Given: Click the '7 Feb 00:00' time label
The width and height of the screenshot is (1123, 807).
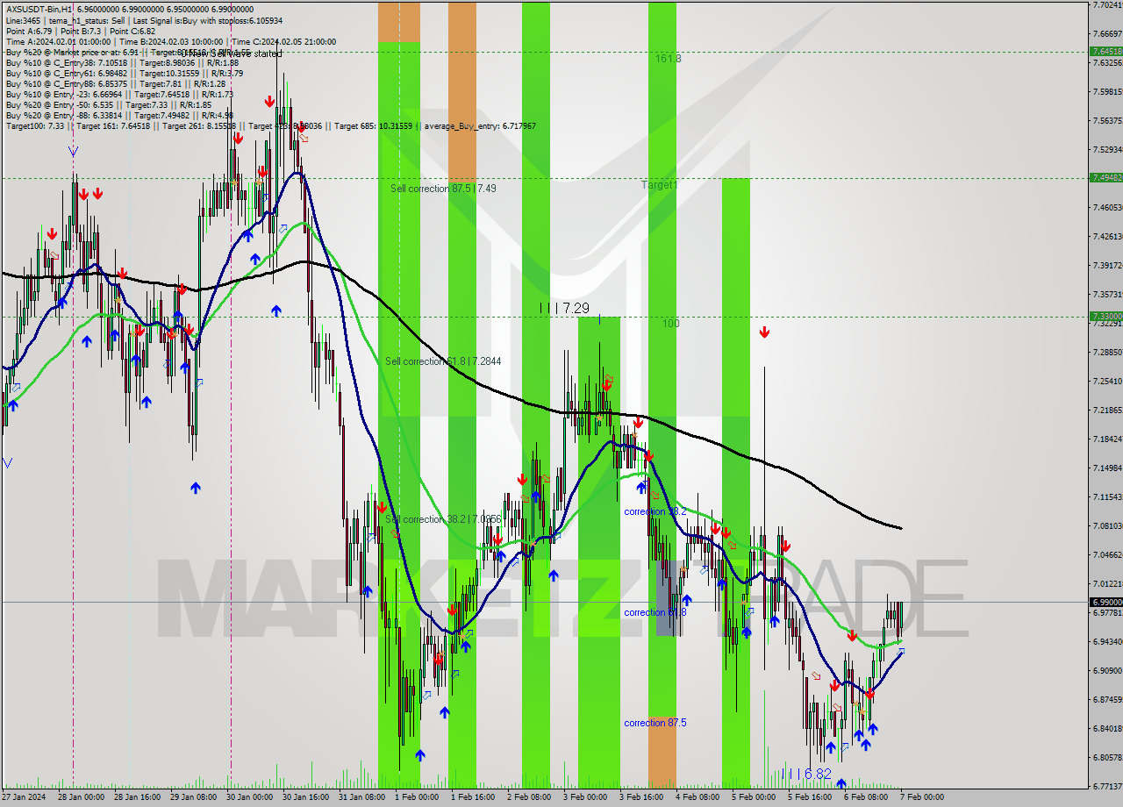Looking at the screenshot, I should click(922, 797).
